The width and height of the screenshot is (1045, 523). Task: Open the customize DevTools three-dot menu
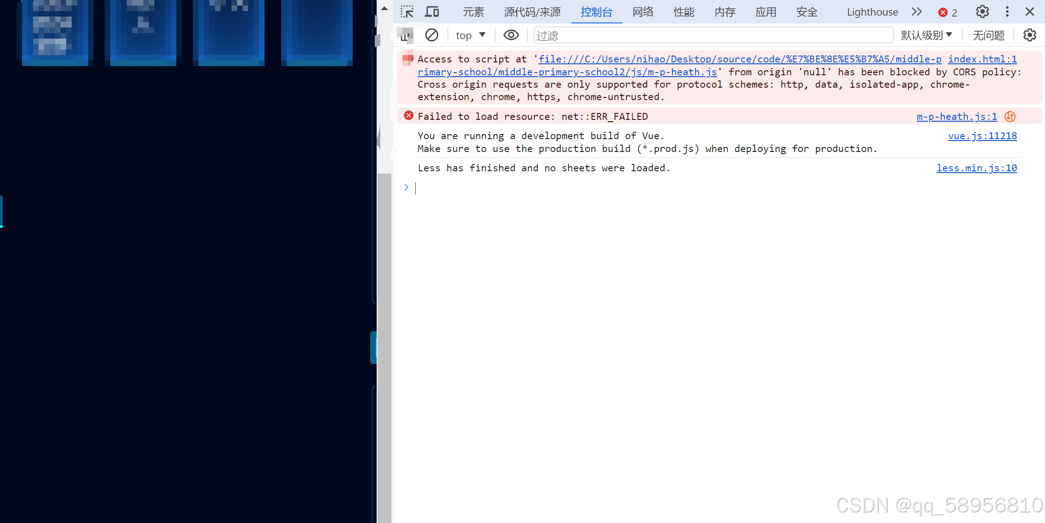tap(1007, 11)
